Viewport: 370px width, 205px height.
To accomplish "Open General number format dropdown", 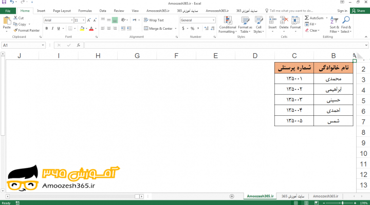I will 213,20.
